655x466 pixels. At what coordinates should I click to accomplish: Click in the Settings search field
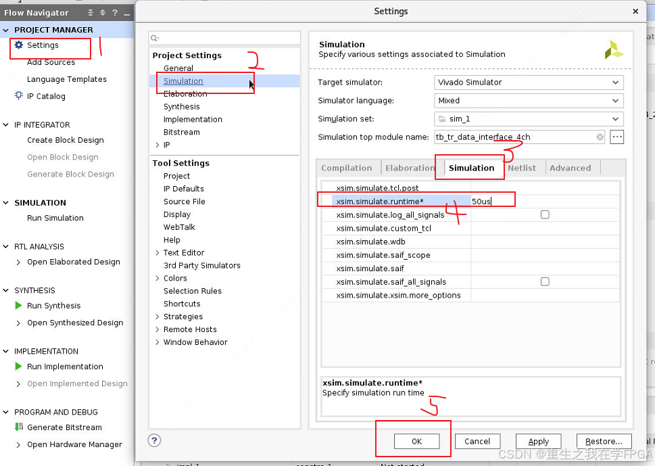(x=224, y=38)
